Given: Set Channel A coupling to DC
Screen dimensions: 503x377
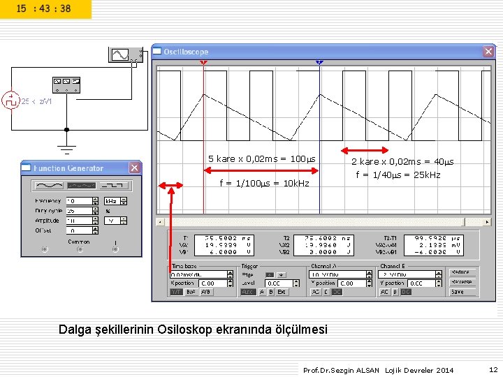Looking at the screenshot, I should pyautogui.click(x=337, y=292).
